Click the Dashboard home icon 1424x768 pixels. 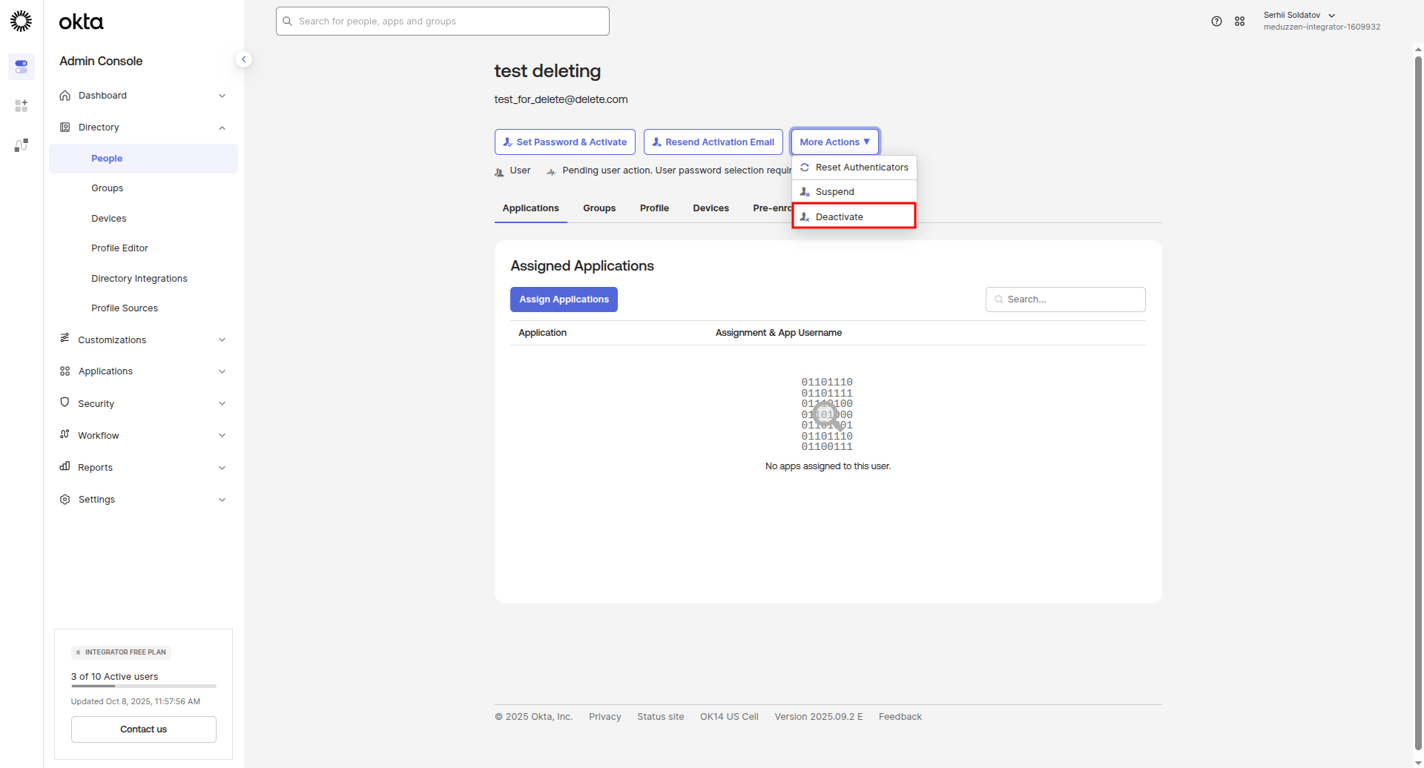[x=65, y=96]
